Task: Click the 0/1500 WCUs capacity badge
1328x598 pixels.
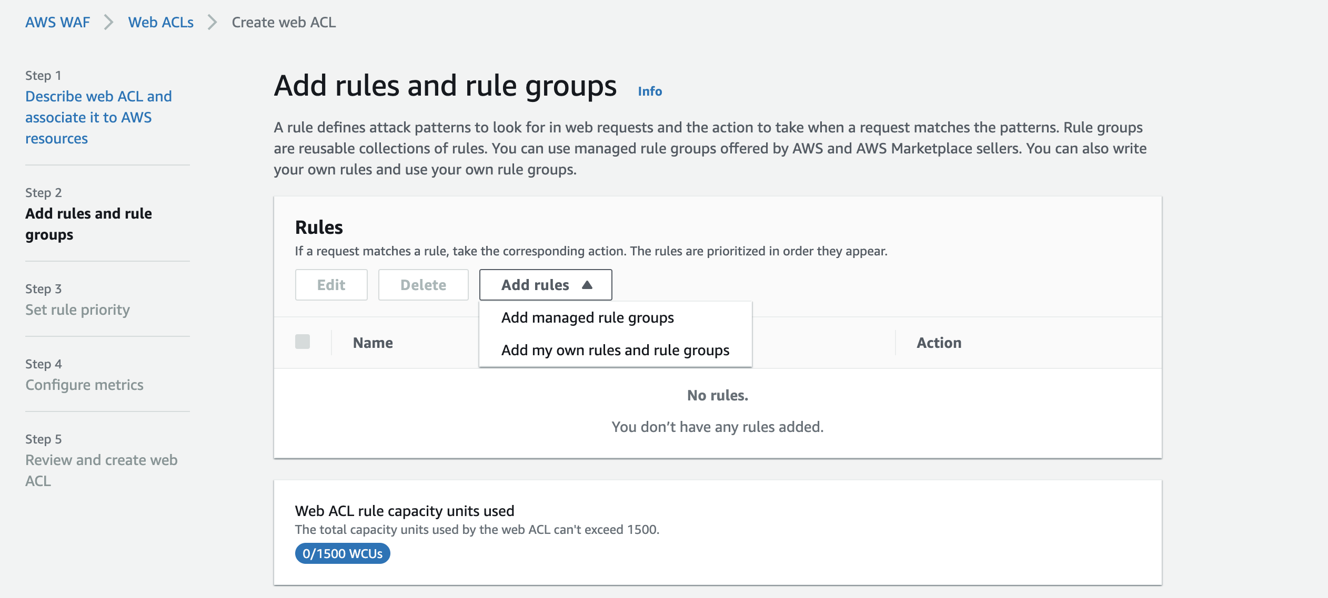Action: click(x=343, y=554)
